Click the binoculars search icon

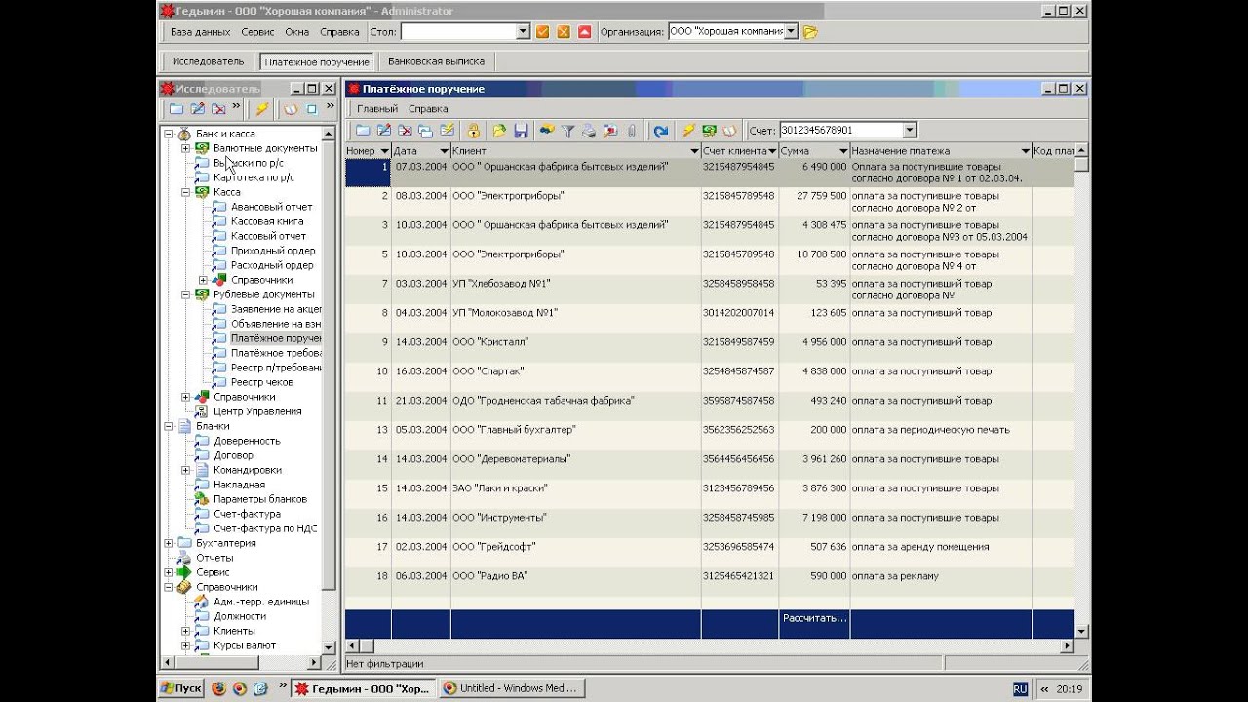[x=547, y=131]
